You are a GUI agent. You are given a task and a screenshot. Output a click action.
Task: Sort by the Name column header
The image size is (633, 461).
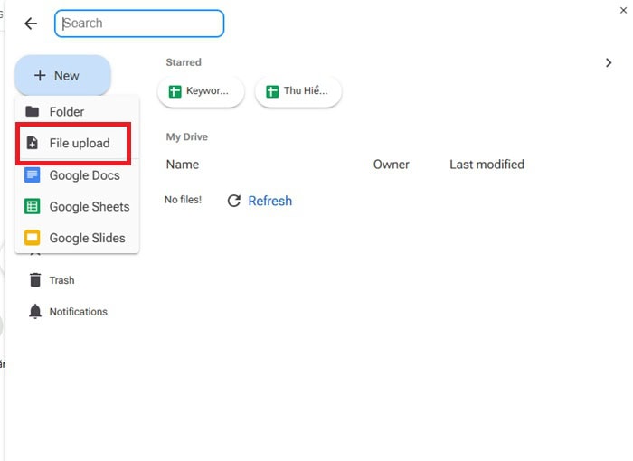point(183,165)
